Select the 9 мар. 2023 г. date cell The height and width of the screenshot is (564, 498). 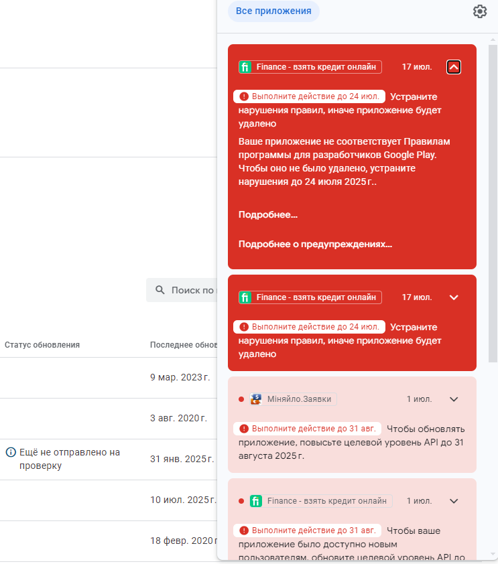click(180, 377)
